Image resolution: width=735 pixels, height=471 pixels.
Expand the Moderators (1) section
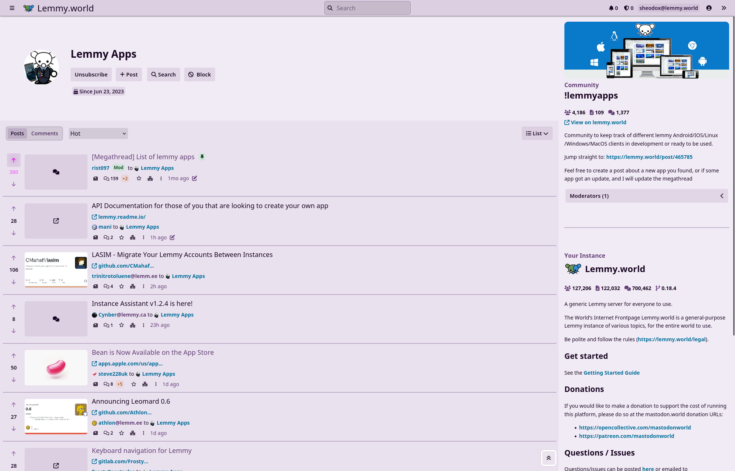tap(646, 196)
